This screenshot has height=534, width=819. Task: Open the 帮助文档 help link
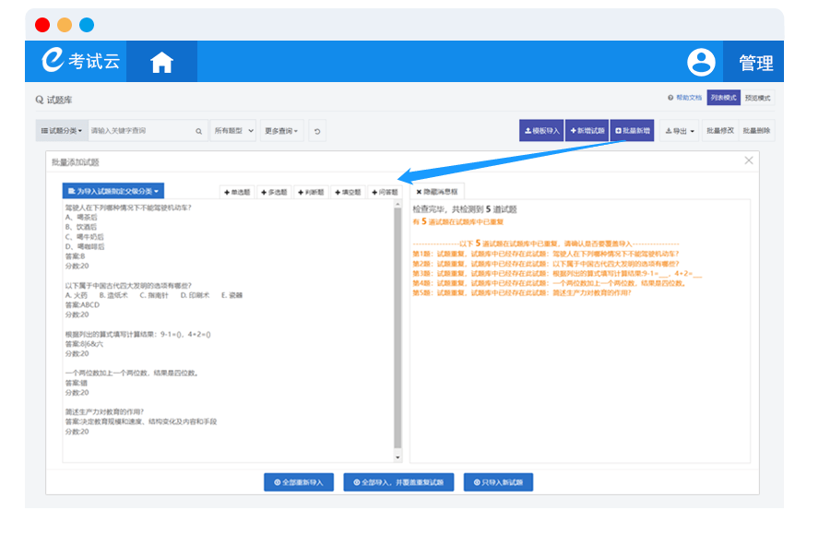click(684, 98)
